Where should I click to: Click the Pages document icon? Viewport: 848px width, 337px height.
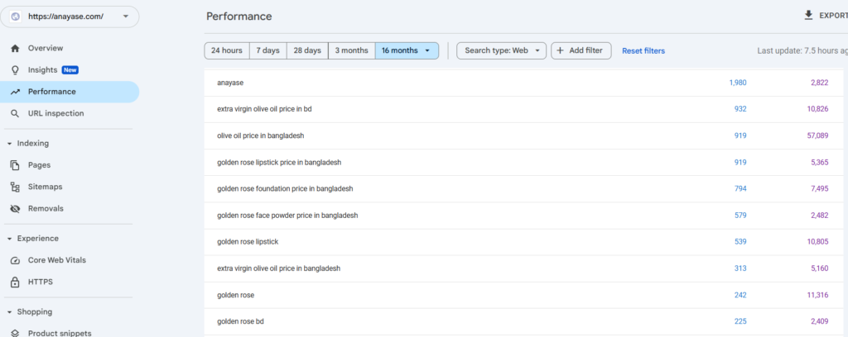click(15, 165)
